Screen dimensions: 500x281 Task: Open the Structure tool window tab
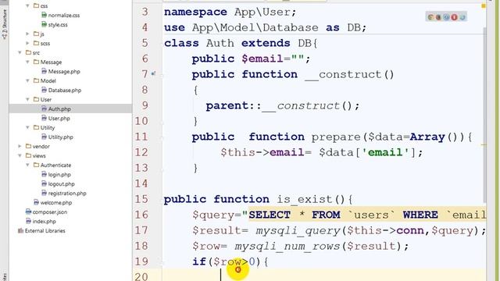5,24
